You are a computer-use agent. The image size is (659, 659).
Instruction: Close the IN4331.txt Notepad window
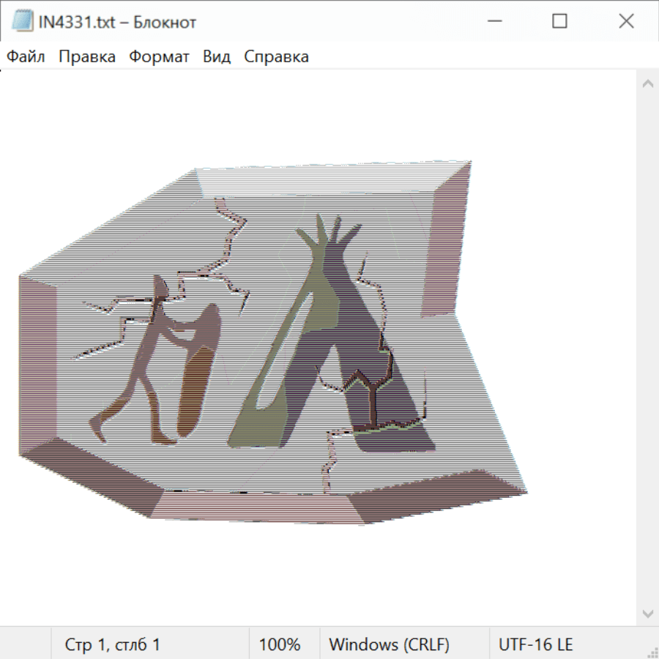click(626, 22)
